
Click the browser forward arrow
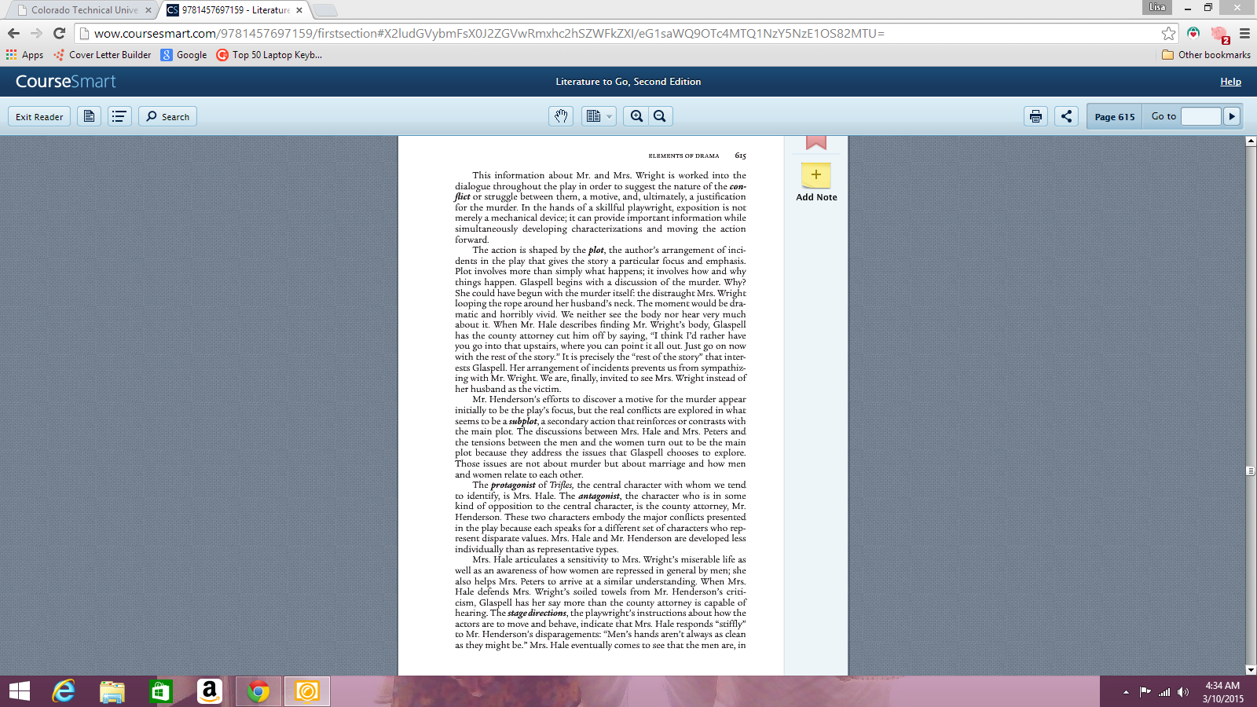(36, 33)
